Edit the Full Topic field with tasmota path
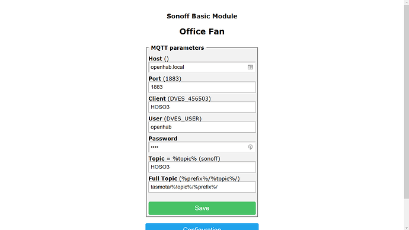 point(202,187)
